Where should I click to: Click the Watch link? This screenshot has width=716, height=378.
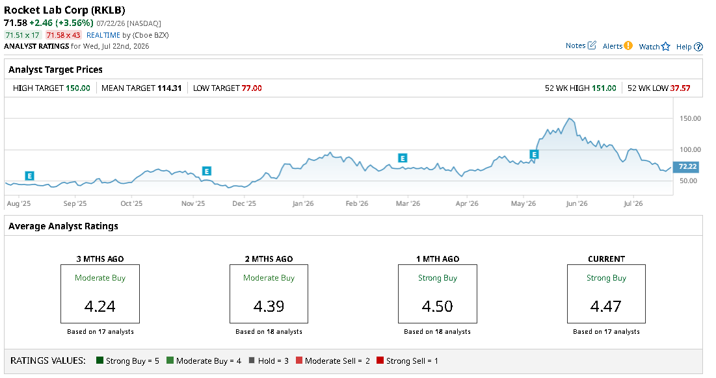(649, 47)
